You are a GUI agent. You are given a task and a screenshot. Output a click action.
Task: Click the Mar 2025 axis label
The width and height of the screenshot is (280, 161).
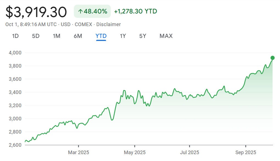79,152
